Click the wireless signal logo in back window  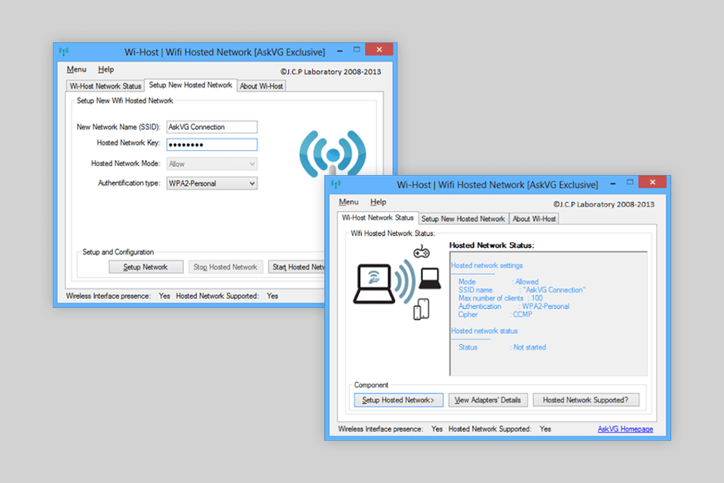(x=333, y=154)
